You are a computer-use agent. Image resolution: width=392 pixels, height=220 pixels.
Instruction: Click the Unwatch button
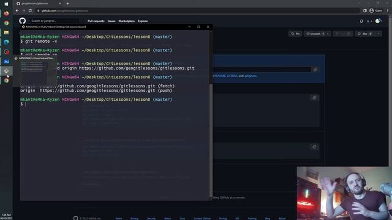pos(315,34)
